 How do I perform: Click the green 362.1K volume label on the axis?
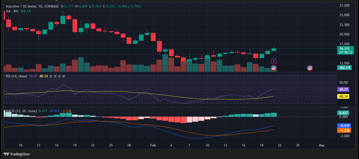345,68
